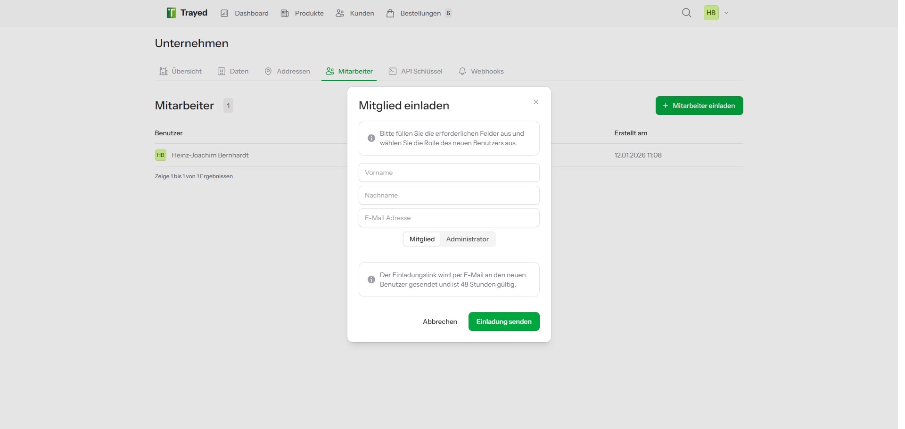
Task: Click the Mitarbeiter count badge
Action: coord(228,105)
